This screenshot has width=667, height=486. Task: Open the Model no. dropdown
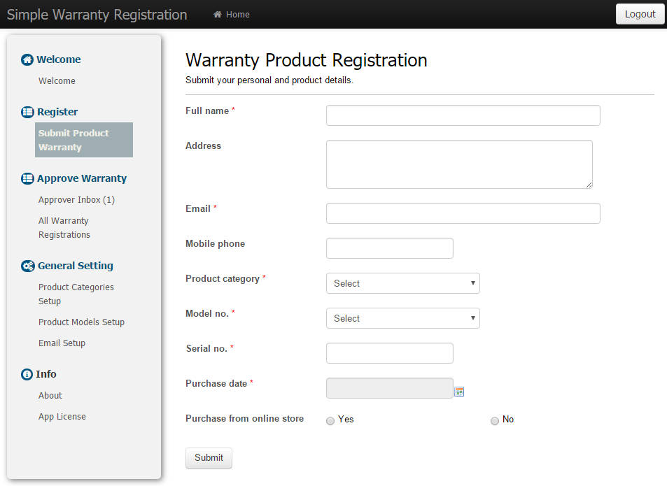(403, 318)
